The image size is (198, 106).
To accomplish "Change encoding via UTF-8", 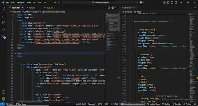I will pyautogui.click(x=100, y=104).
